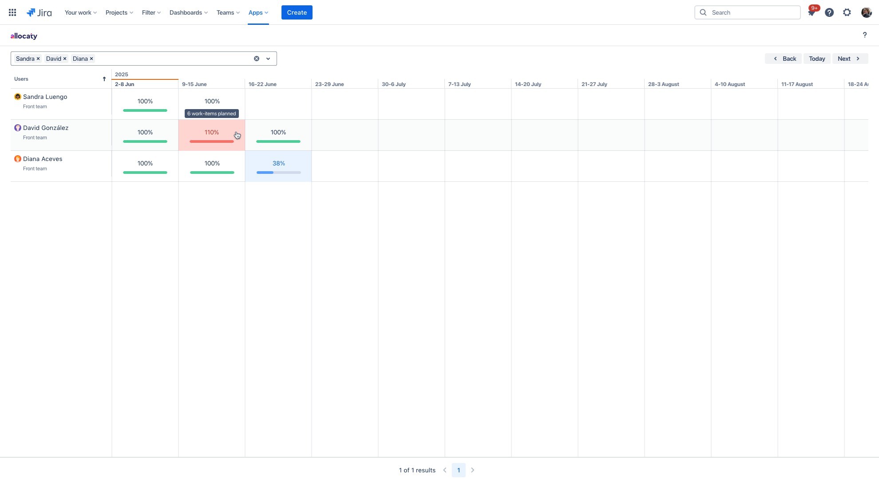Click Sandra Luengo's avatar
The height and width of the screenshot is (479, 879).
(17, 96)
